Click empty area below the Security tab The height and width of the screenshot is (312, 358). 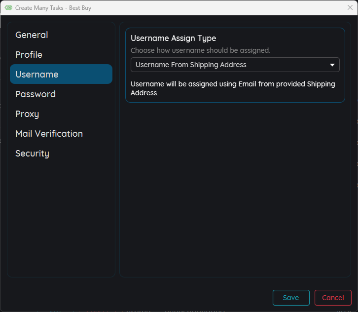coord(61,217)
